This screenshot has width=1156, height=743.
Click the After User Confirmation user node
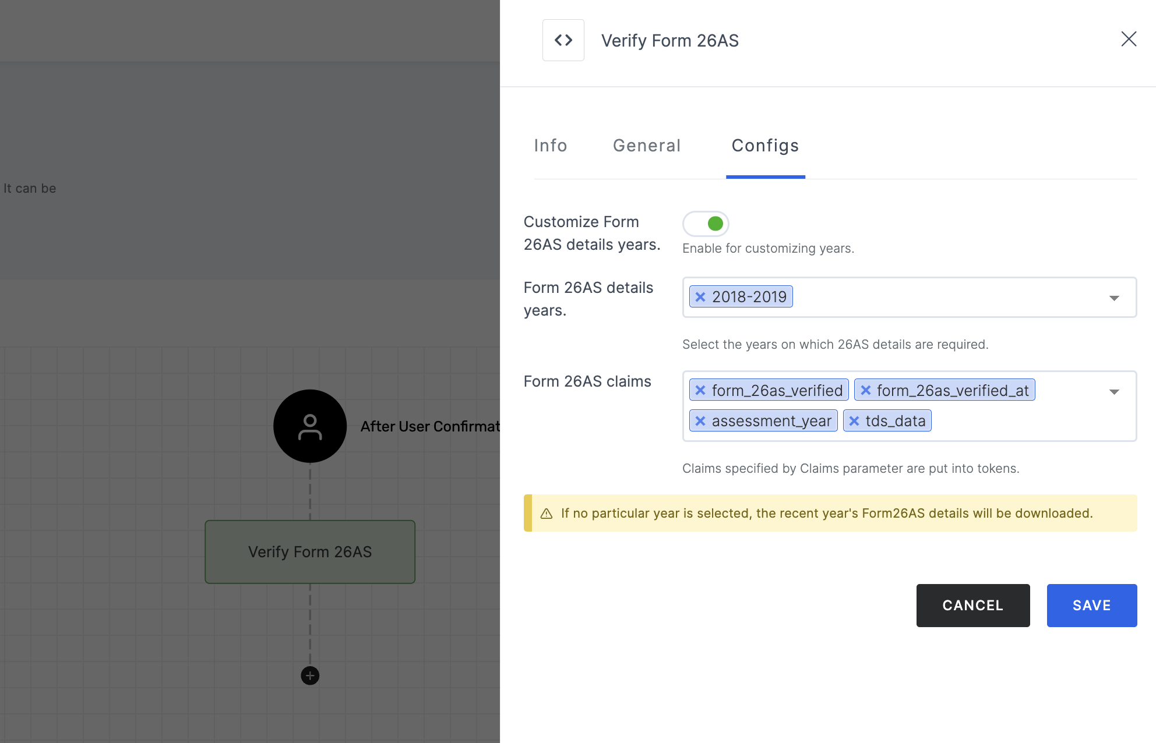(x=310, y=426)
